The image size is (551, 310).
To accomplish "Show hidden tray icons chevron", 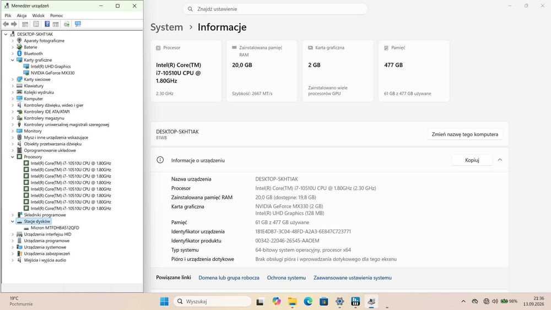I will pos(463,301).
